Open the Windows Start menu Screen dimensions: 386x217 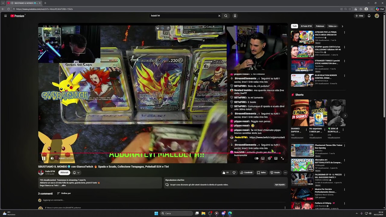156,213
